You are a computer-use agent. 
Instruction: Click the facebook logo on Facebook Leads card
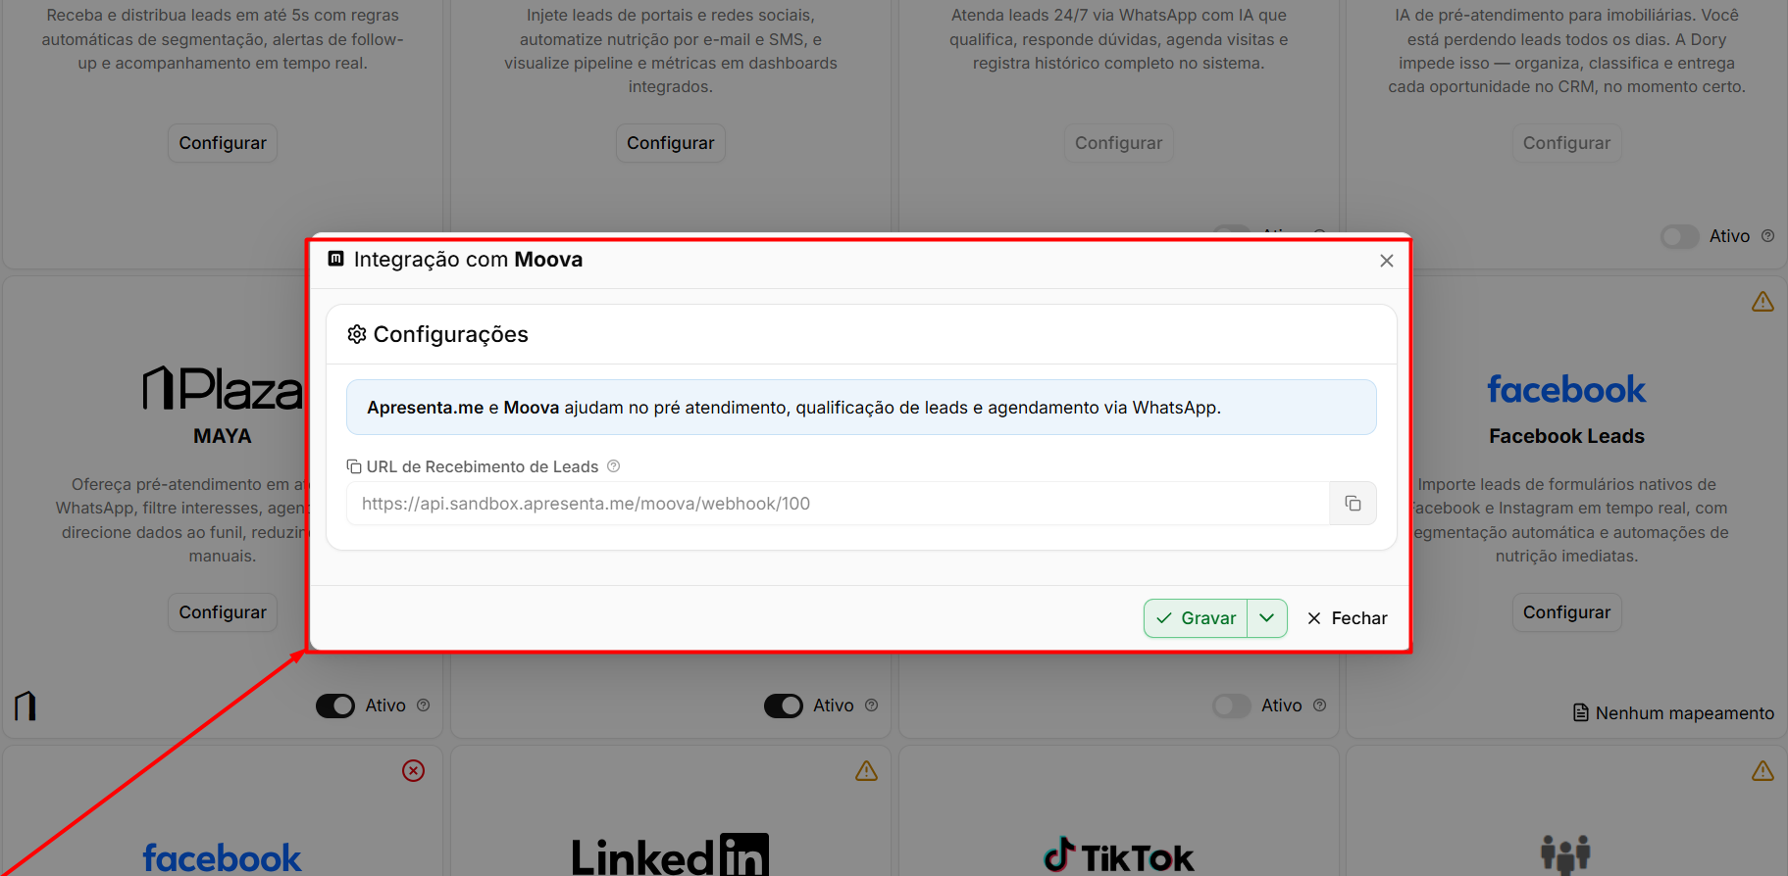(1566, 389)
